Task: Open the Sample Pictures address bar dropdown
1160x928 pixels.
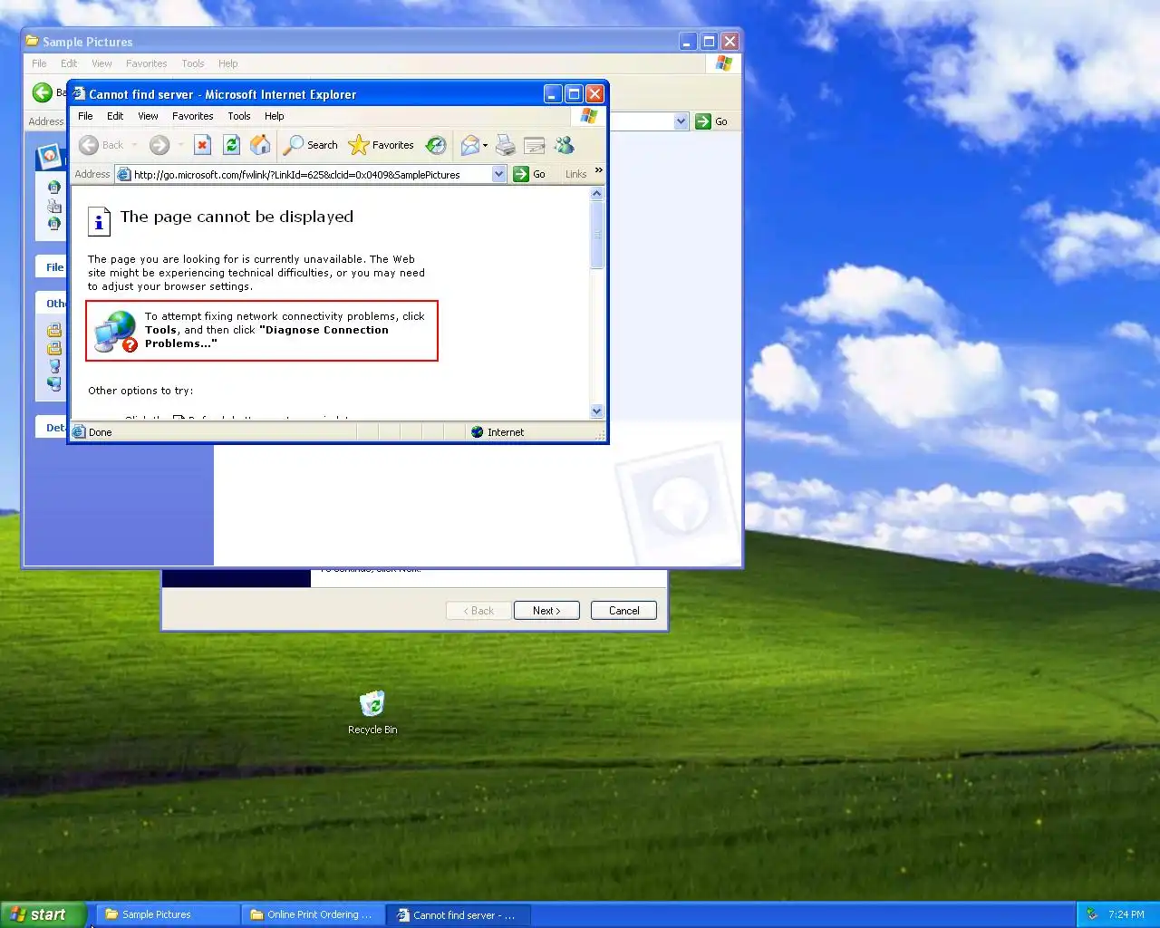Action: (681, 121)
